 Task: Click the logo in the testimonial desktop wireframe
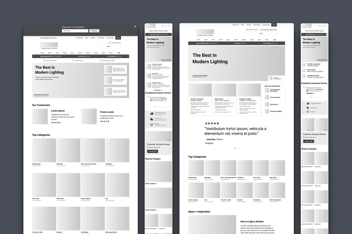pos(205,33)
